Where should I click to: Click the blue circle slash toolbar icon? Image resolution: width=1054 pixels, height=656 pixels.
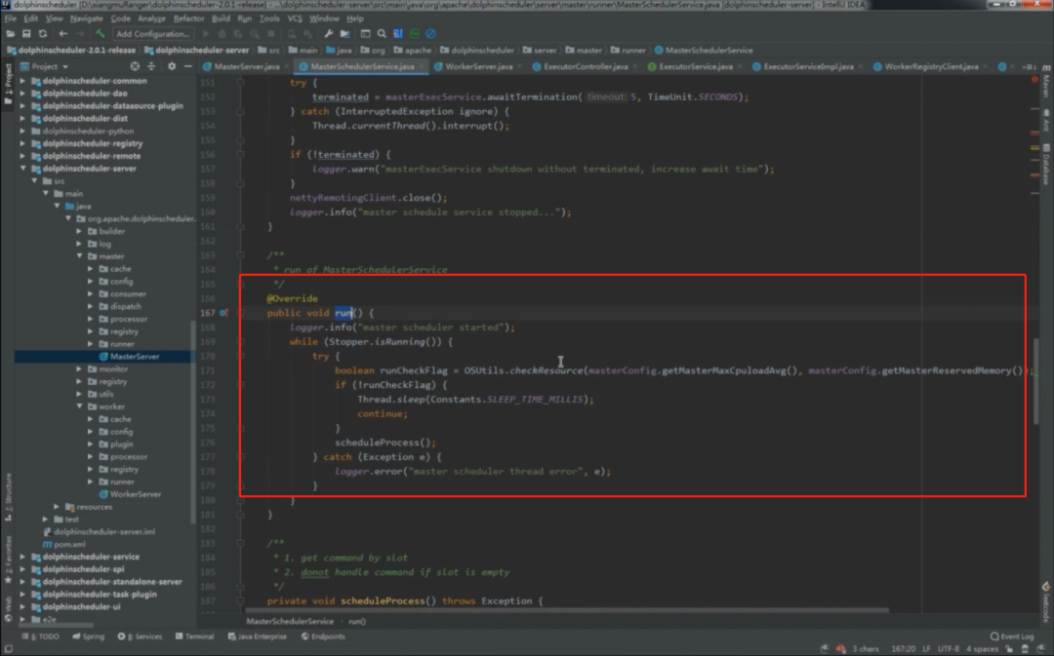[x=431, y=33]
